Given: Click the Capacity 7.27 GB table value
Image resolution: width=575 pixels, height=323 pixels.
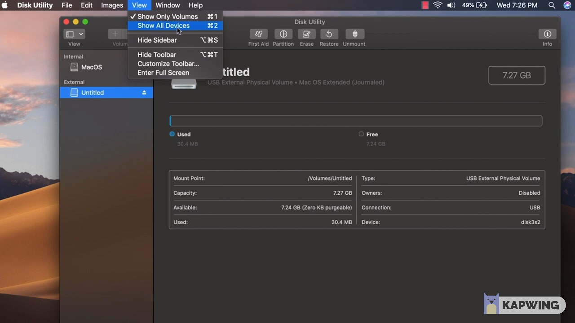Looking at the screenshot, I should point(342,193).
